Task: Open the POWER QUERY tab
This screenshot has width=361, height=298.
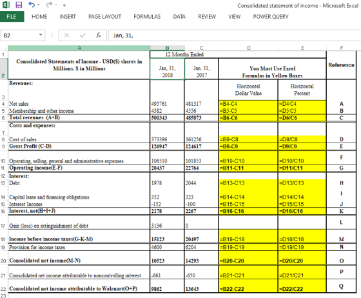Action: 271,17
